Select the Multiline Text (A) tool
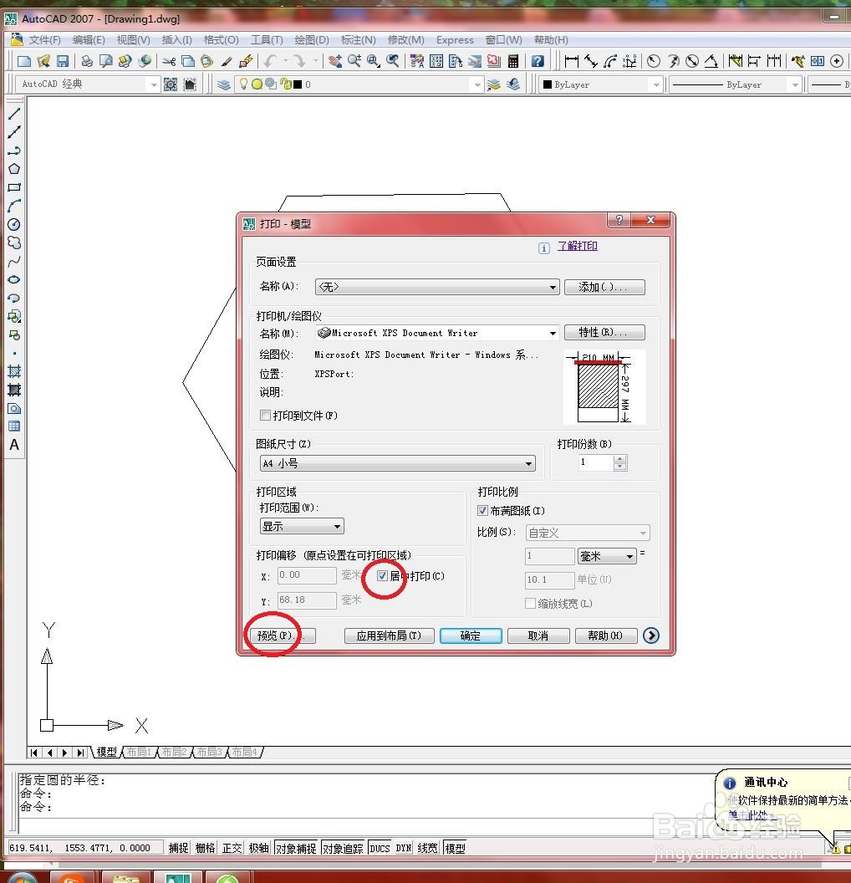851x883 pixels. [14, 445]
